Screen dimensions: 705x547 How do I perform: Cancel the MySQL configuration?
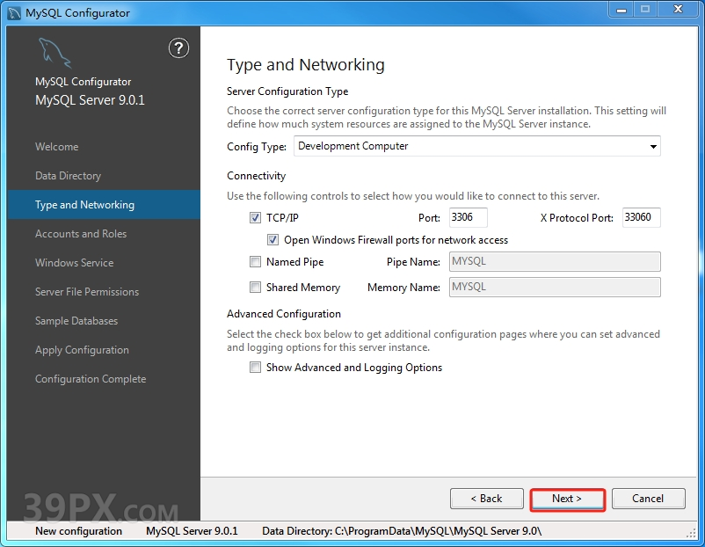(x=648, y=499)
